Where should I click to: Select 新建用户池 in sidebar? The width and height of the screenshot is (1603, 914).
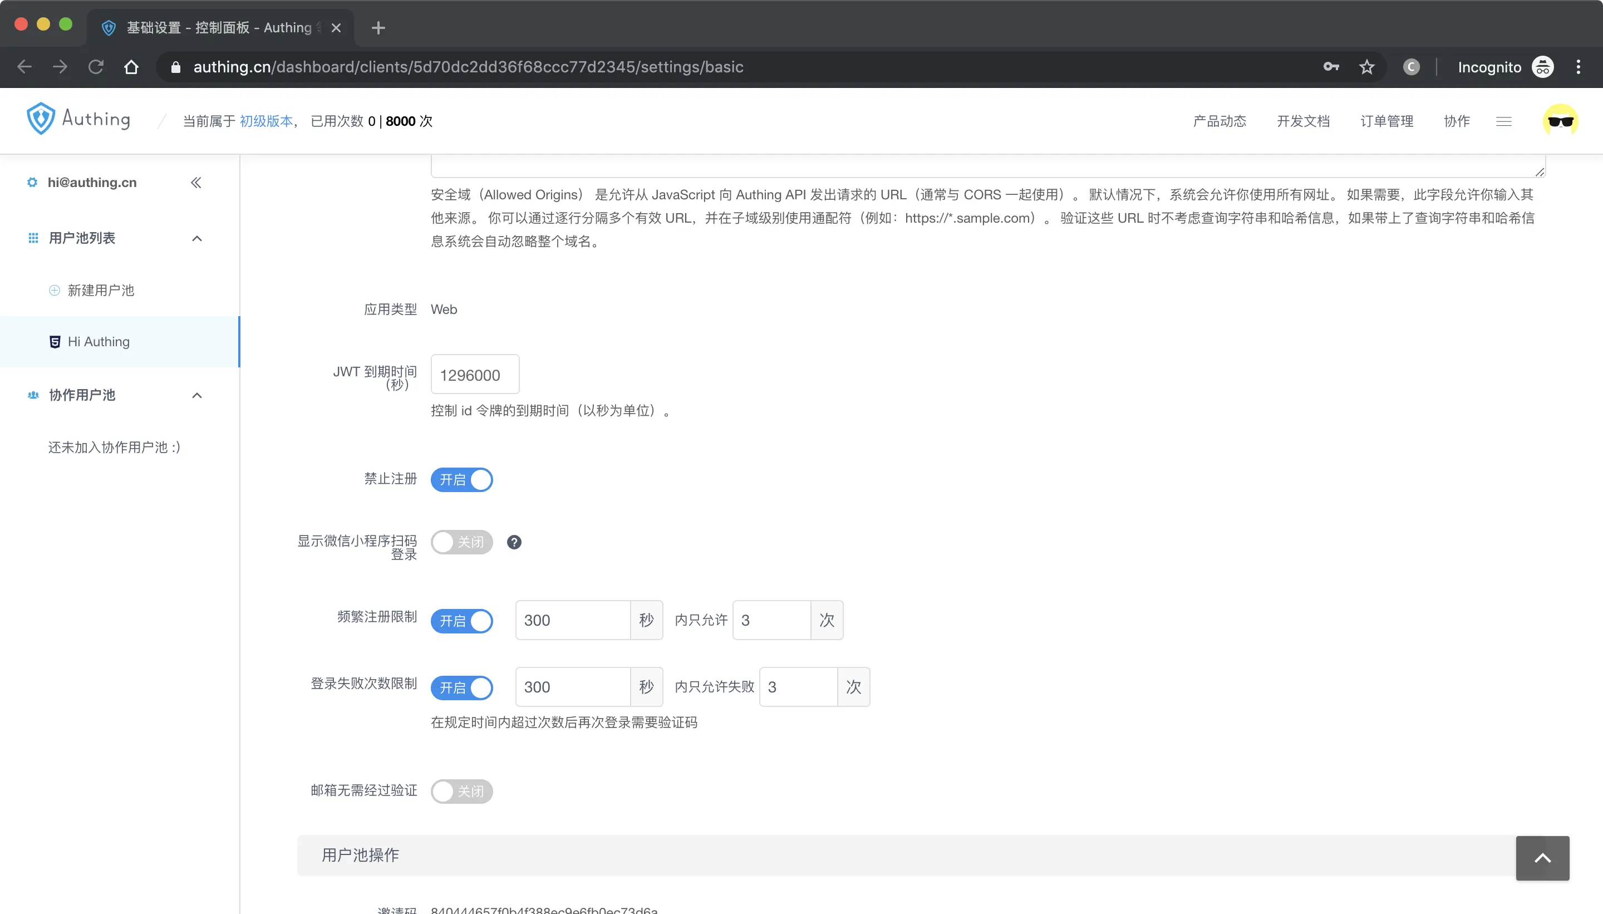point(100,291)
